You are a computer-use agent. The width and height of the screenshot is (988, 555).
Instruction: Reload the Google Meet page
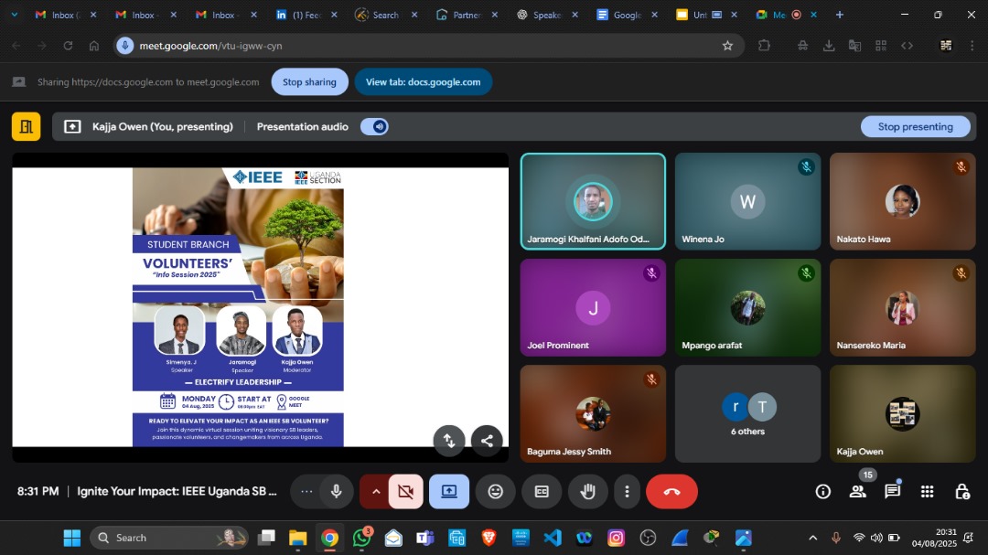click(x=68, y=46)
